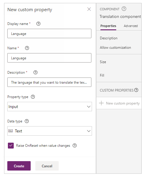Uncheck Raise OnReset when value changes
The height and width of the screenshot is (177, 146).
11,146
